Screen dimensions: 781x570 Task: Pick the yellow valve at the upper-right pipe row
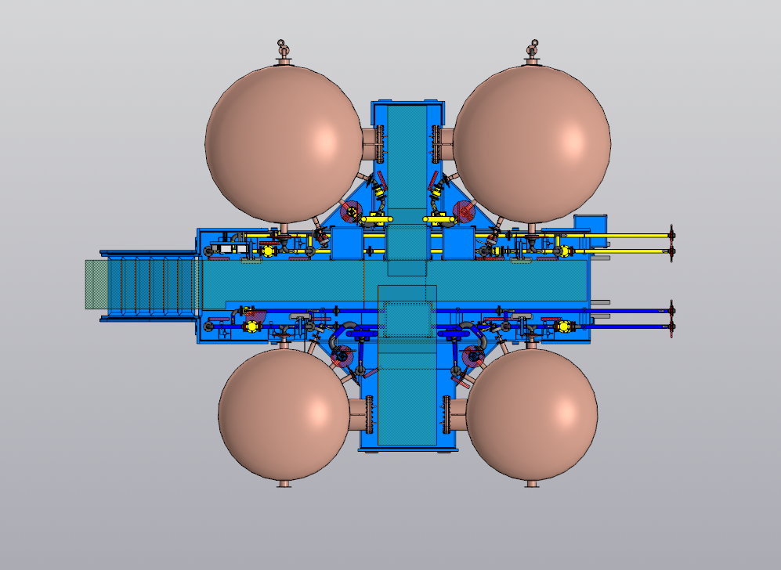point(566,251)
